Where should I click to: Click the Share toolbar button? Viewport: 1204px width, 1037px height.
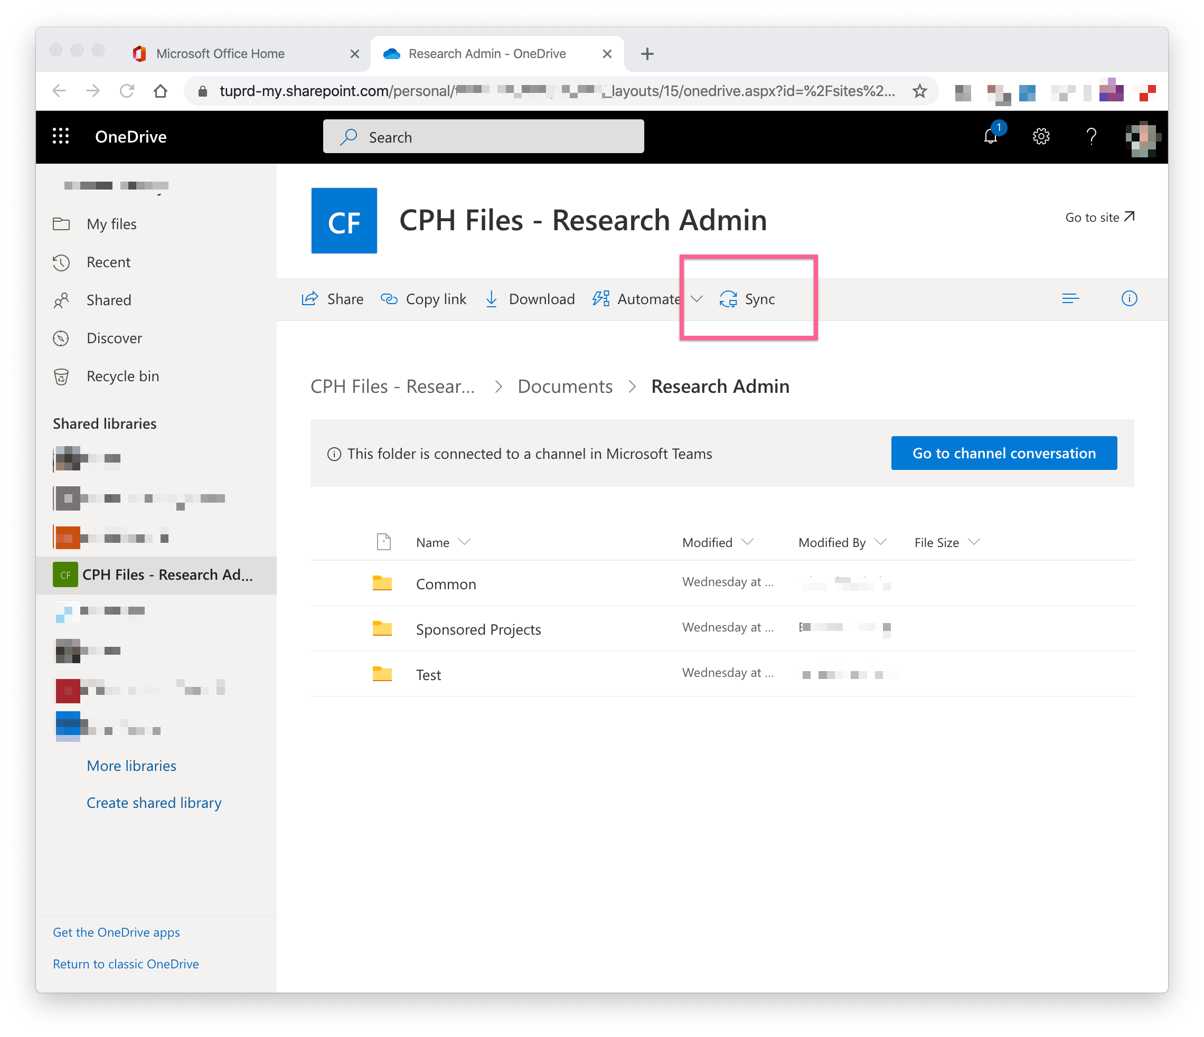332,299
